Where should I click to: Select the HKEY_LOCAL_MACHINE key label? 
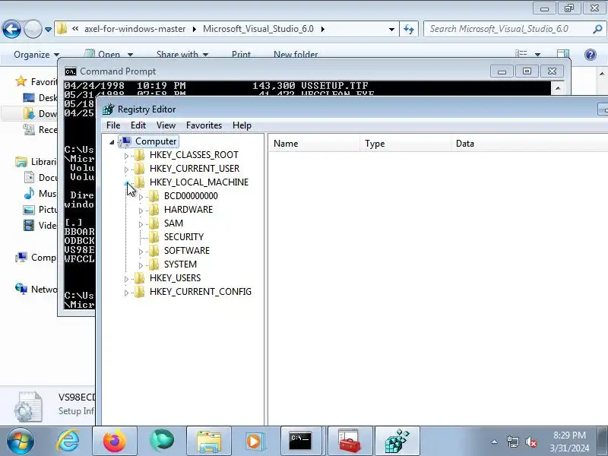pos(199,182)
